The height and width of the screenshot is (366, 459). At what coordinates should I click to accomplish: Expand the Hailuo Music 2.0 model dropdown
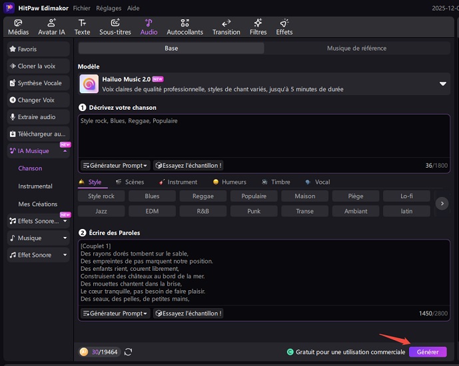[442, 84]
